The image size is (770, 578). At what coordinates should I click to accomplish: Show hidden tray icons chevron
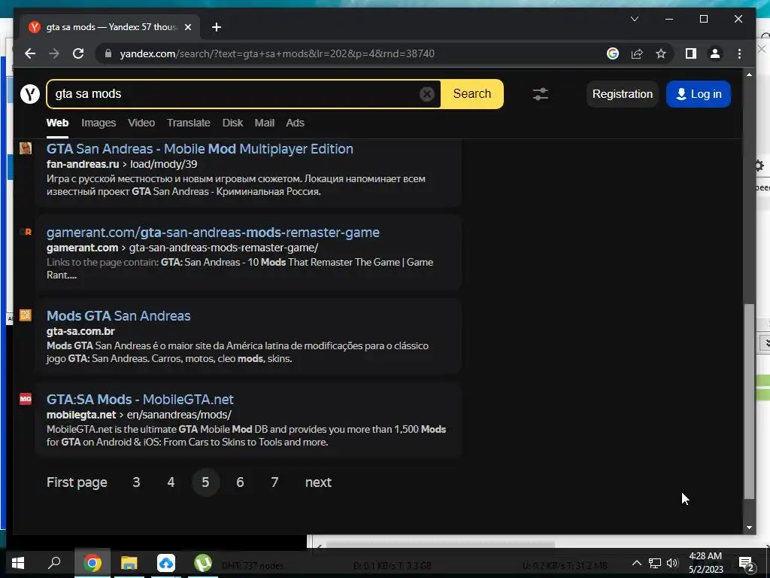tap(636, 563)
